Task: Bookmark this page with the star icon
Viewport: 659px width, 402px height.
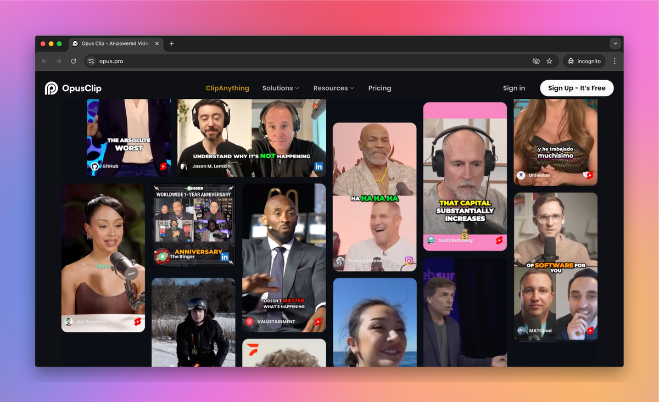Action: point(549,61)
